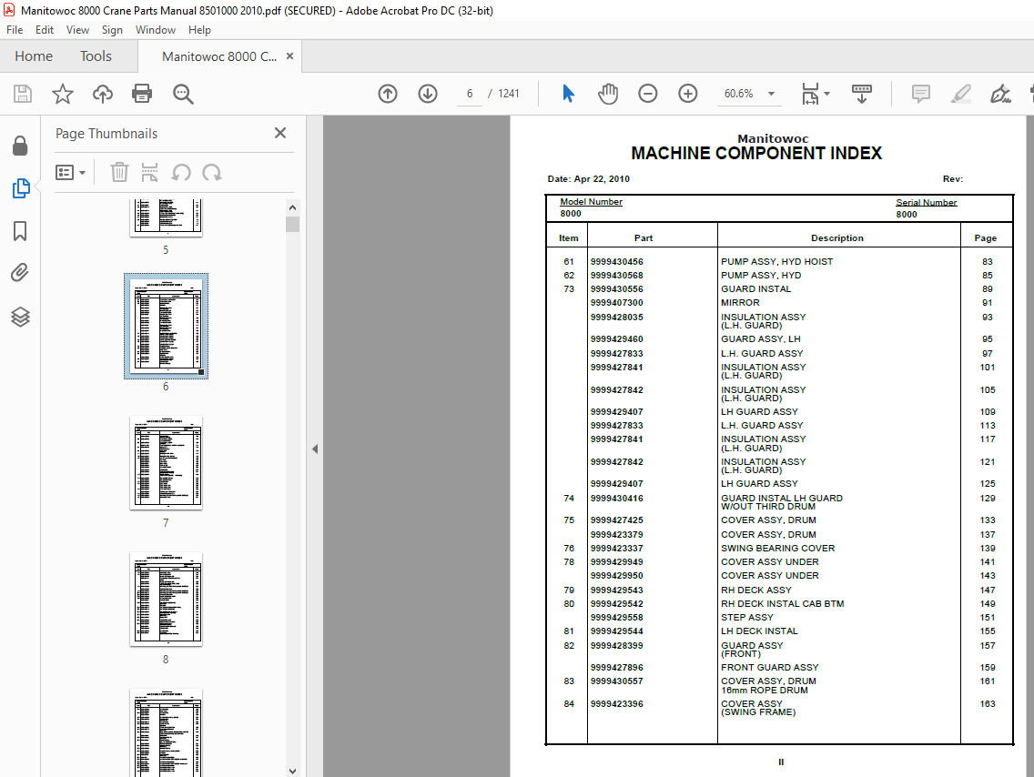This screenshot has width=1034, height=777.
Task: Collapse the navigation pane arrow
Action: point(315,449)
